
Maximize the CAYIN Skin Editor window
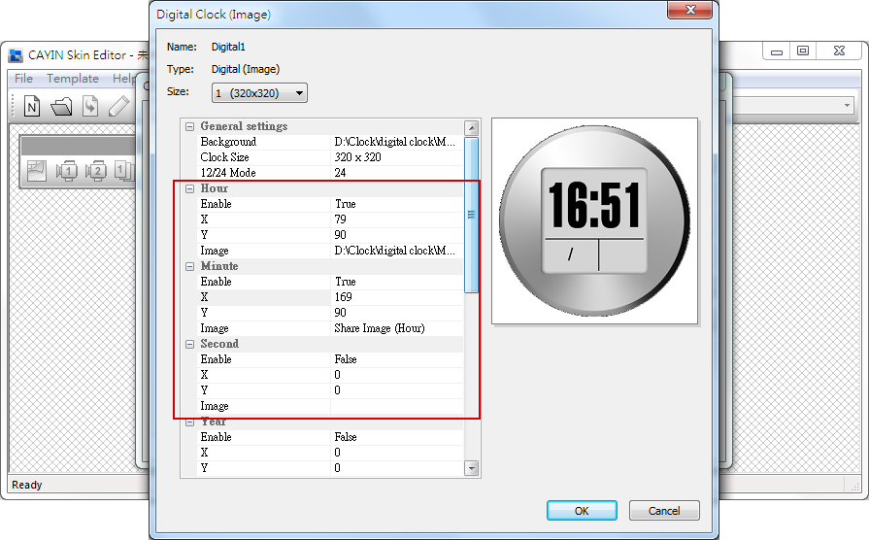point(803,51)
